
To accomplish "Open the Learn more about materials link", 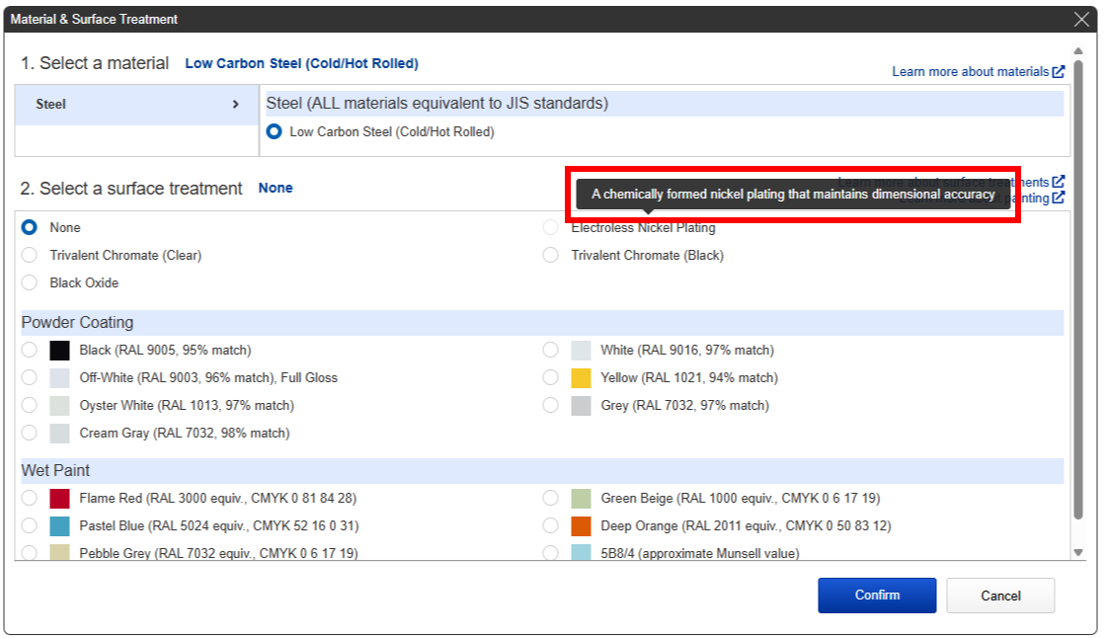I will coord(970,72).
